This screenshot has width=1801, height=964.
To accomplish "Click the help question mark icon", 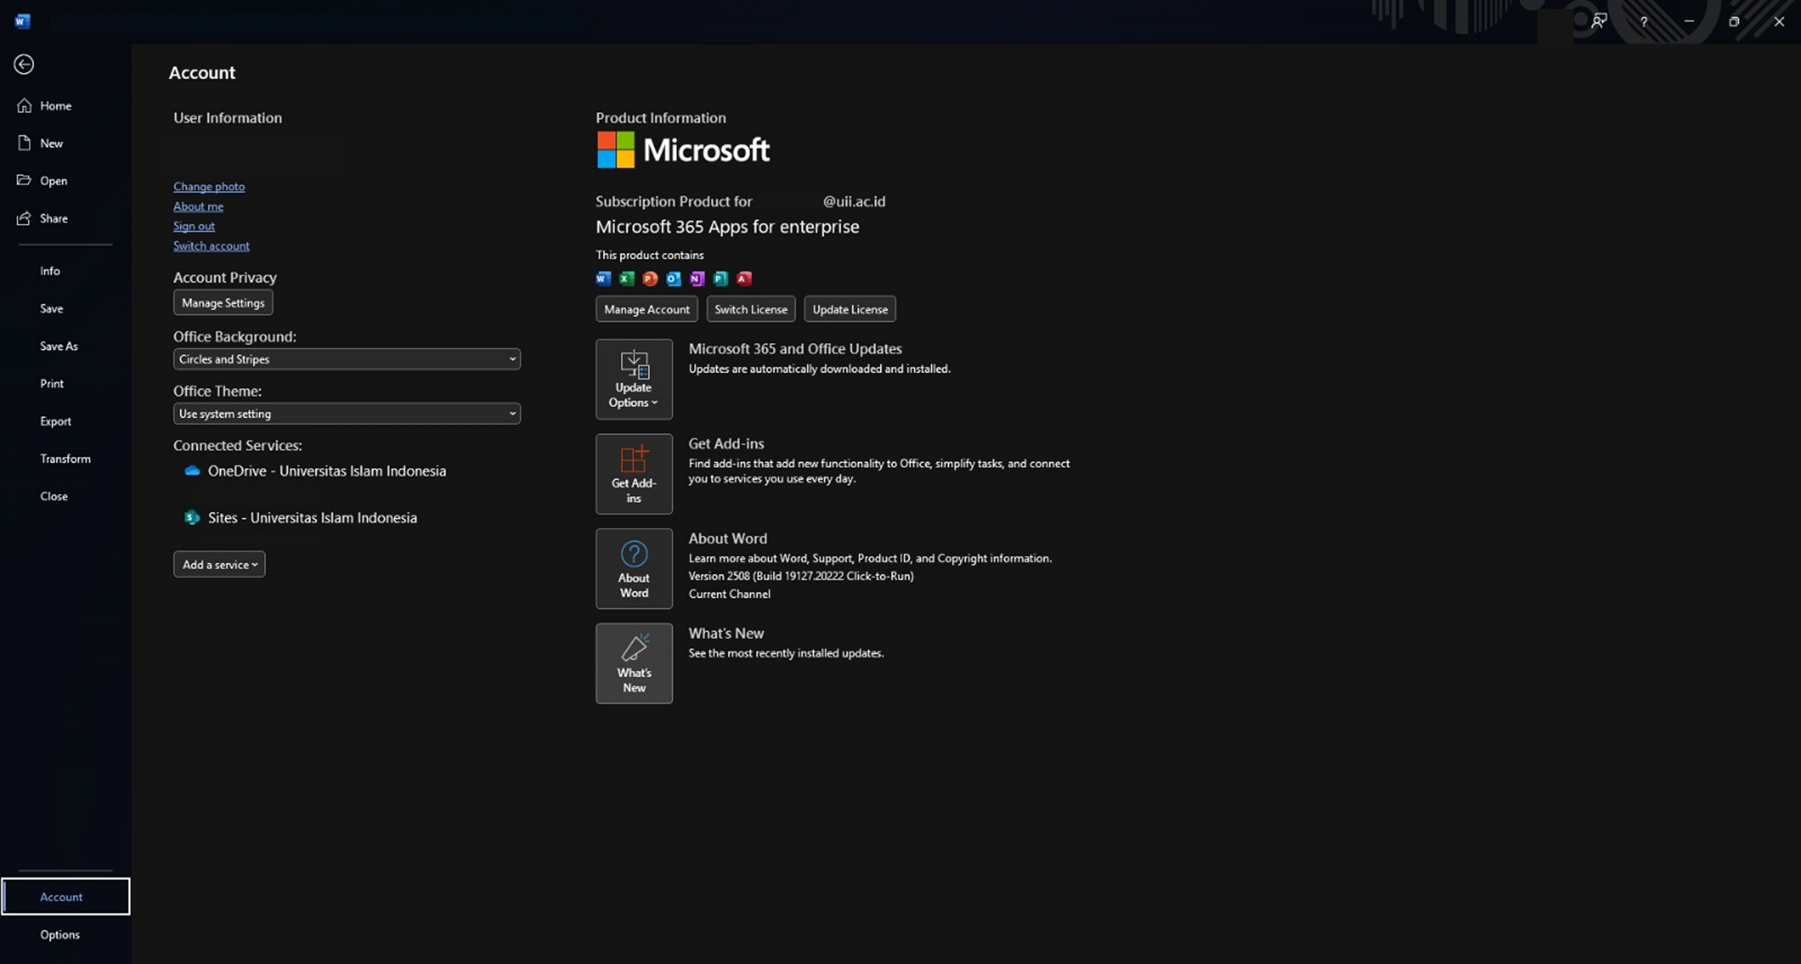I will pyautogui.click(x=1643, y=22).
